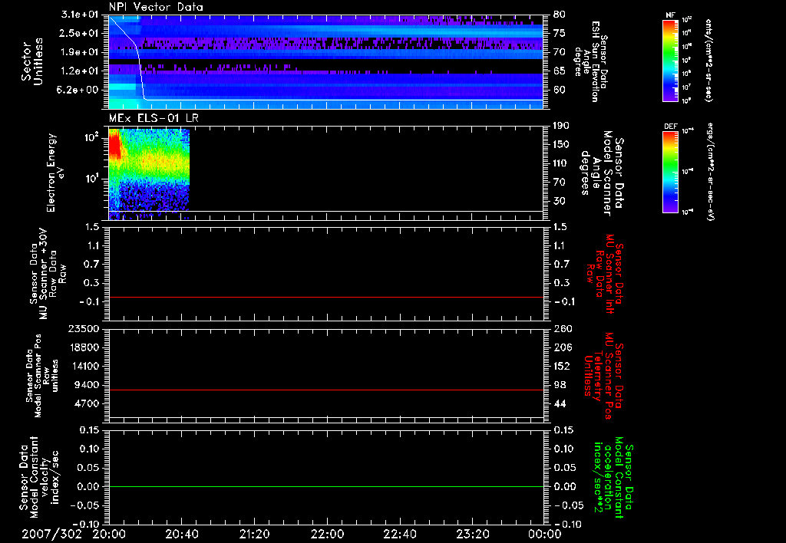
Task: Click the DEF label above color bar
Action: point(671,127)
